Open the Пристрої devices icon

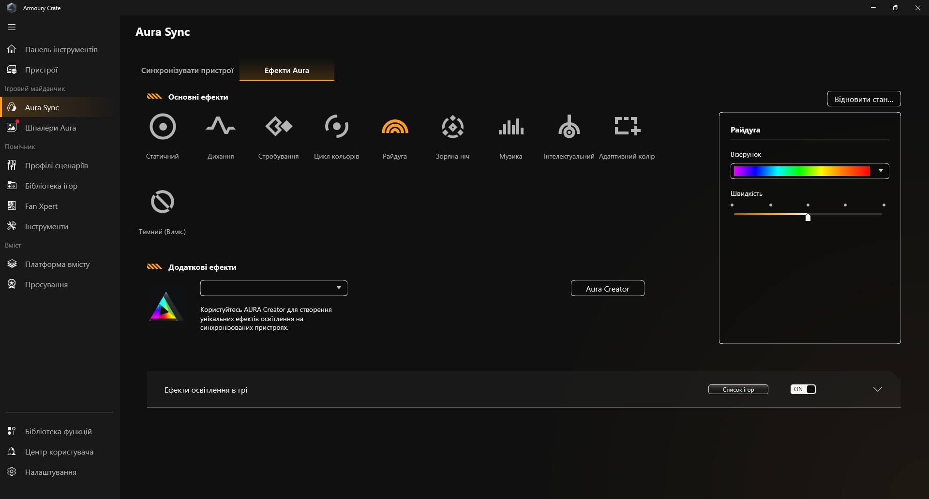pyautogui.click(x=12, y=70)
